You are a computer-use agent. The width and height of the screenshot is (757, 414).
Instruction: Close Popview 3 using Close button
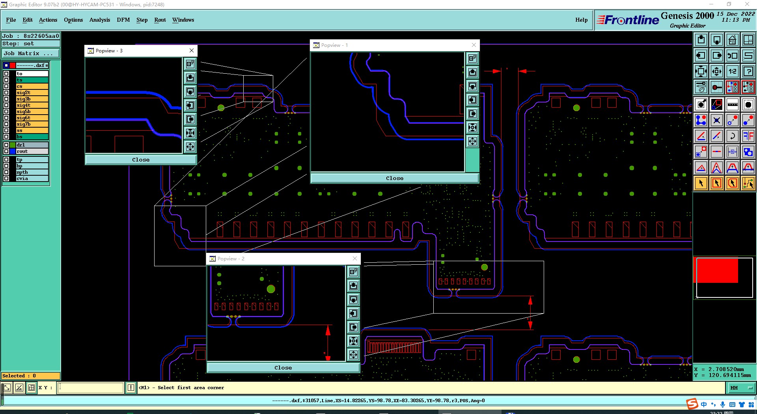(141, 160)
